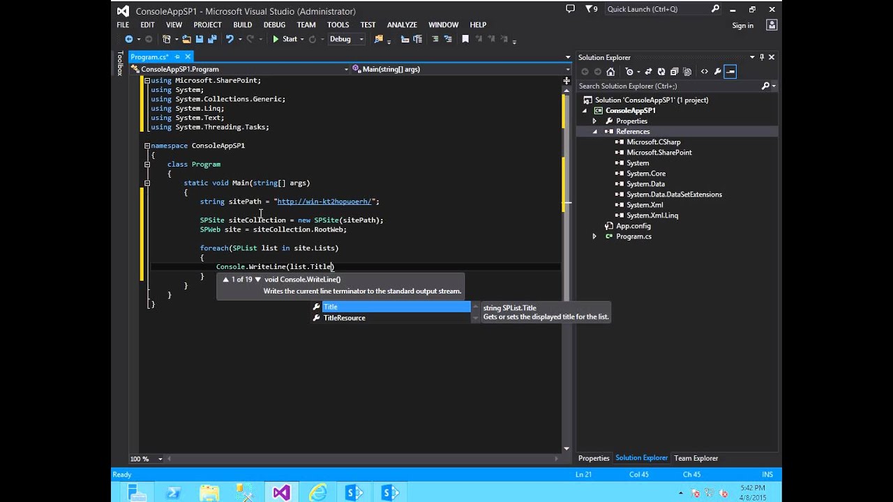Click the Open File folder icon
893x502 pixels.
click(x=186, y=39)
